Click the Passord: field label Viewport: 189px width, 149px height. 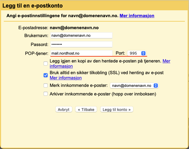[x=39, y=45]
